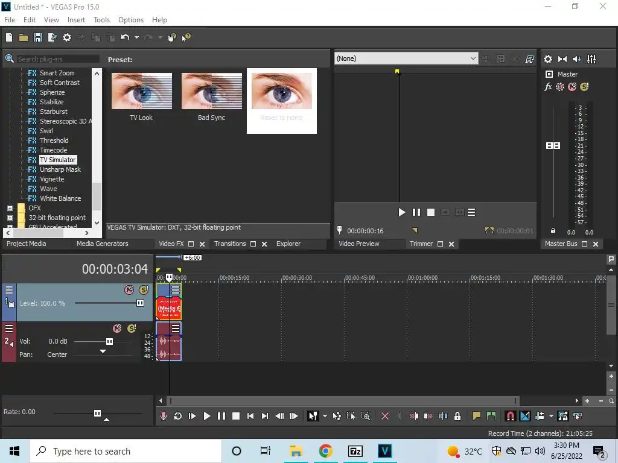Open the edit tool selector dropdown arrow
This screenshot has width=618, height=463.
coord(325,416)
